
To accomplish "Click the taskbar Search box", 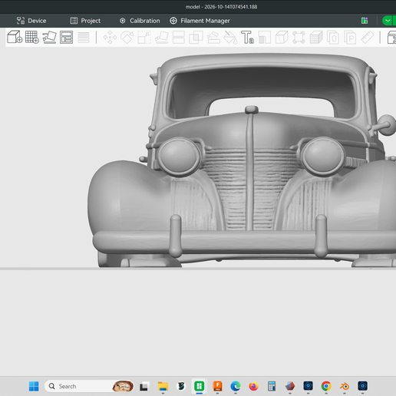I will point(89,386).
